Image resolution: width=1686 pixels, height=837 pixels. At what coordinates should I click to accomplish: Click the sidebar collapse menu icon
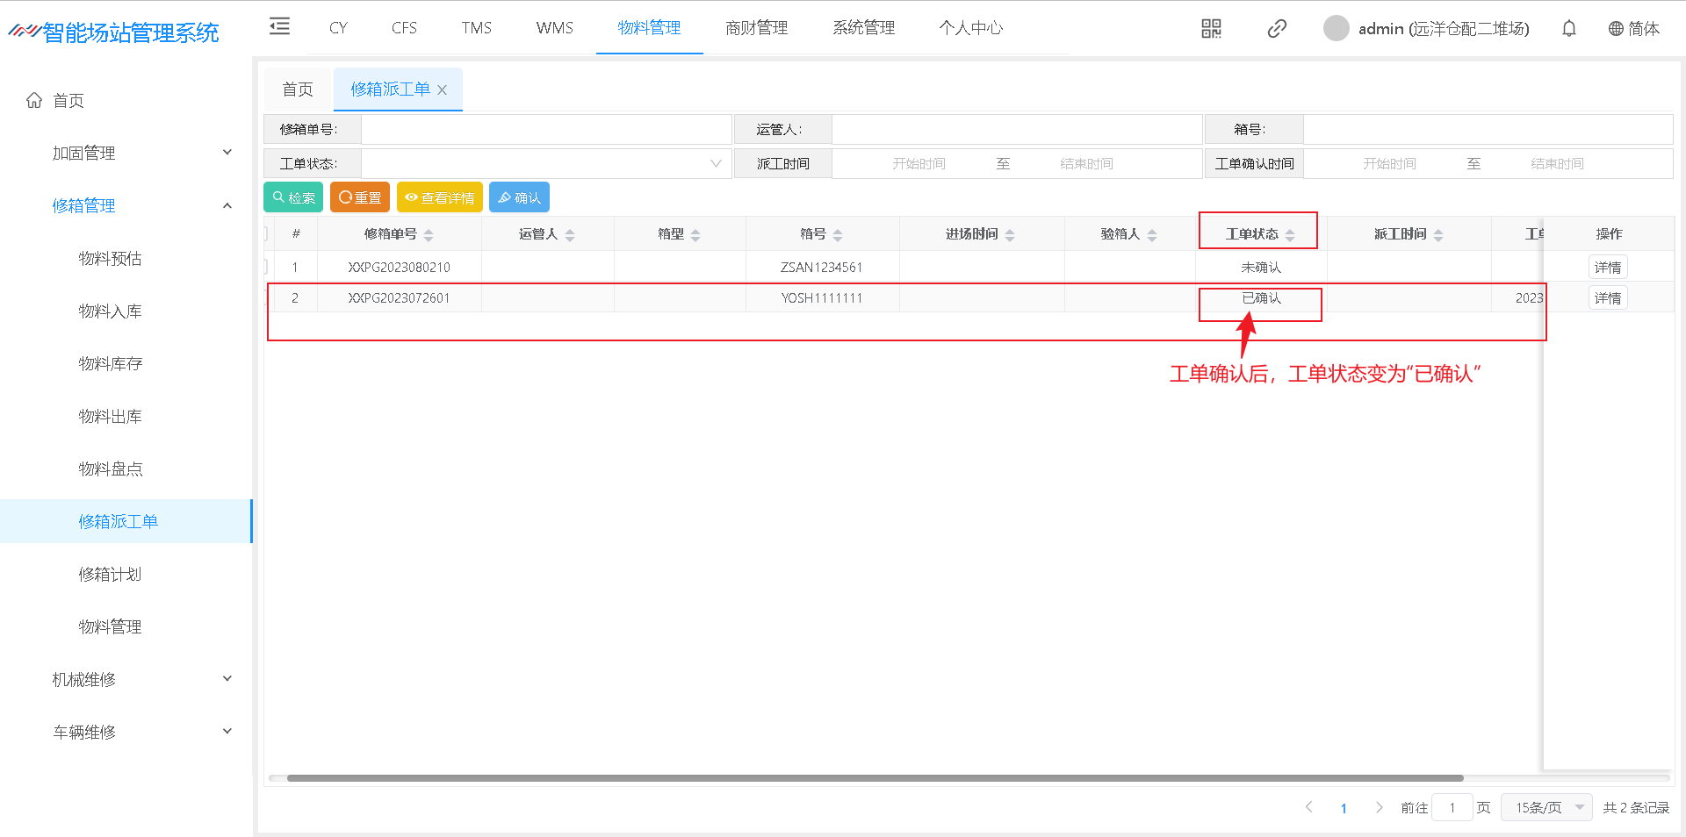279,26
